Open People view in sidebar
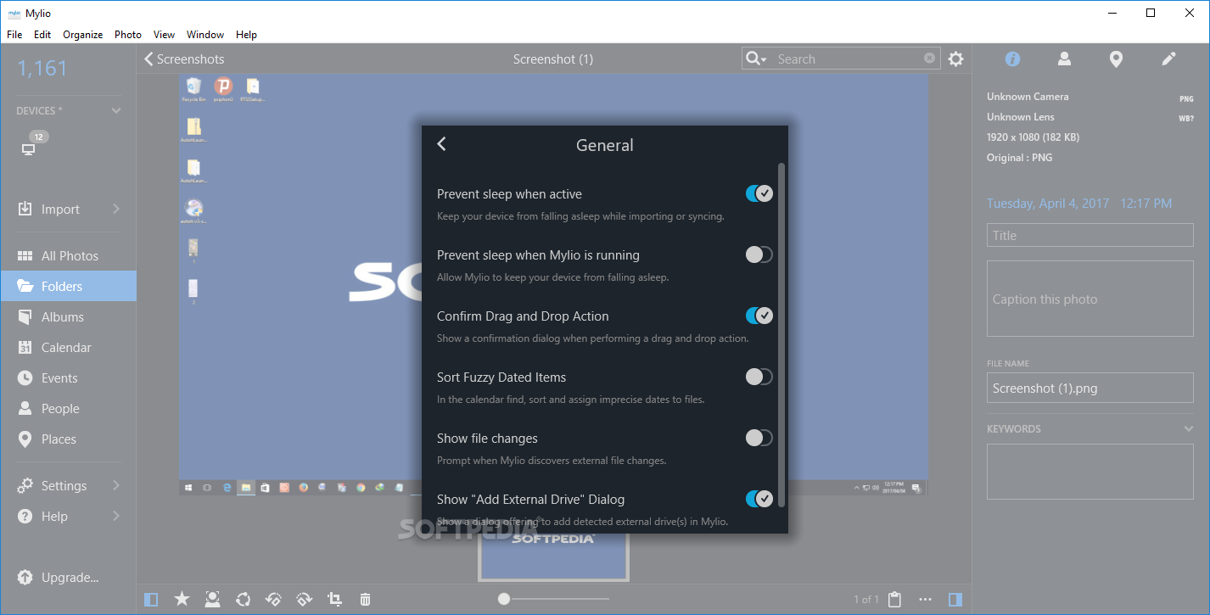1210x615 pixels. pos(68,409)
